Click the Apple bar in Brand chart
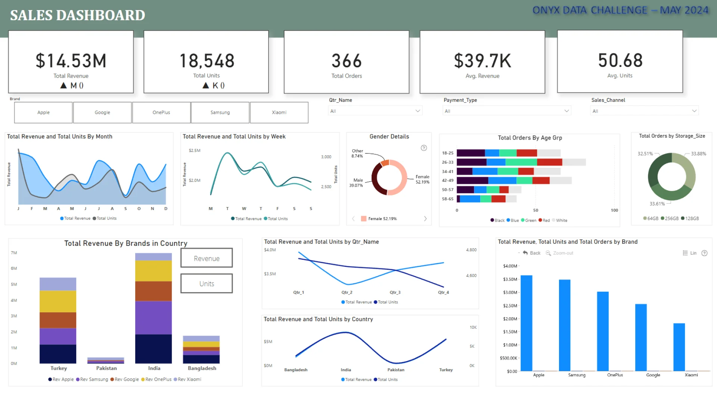The width and height of the screenshot is (717, 403). (526, 323)
